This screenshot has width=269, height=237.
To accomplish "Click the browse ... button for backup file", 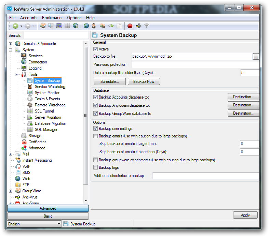I will click(256, 56).
